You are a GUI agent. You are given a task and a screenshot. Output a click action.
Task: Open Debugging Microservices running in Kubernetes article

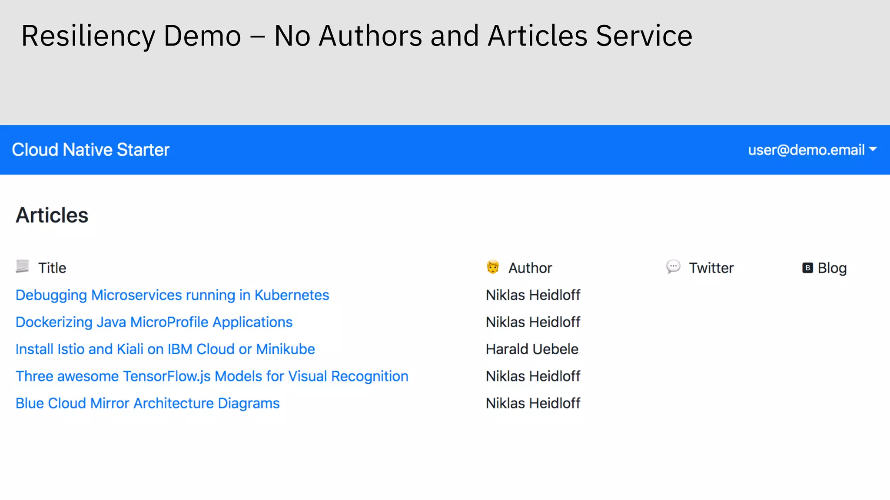pos(173,295)
